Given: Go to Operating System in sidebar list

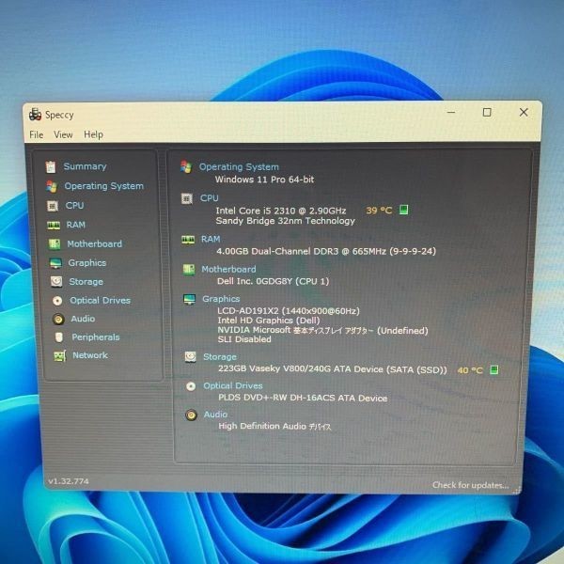Looking at the screenshot, I should tap(104, 186).
